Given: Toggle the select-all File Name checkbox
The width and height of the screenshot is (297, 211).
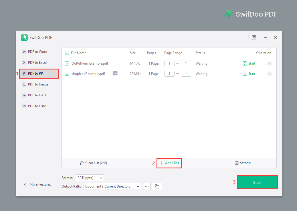Looking at the screenshot, I should point(67,53).
